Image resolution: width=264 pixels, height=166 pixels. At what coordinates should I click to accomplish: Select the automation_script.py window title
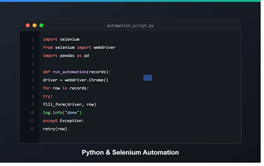tap(130, 26)
